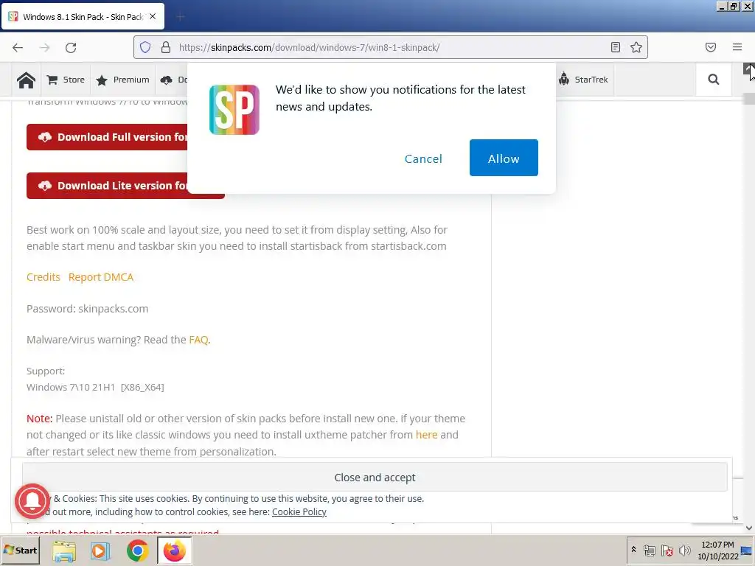
Task: Toggle reader view icon in address bar
Action: click(x=616, y=47)
